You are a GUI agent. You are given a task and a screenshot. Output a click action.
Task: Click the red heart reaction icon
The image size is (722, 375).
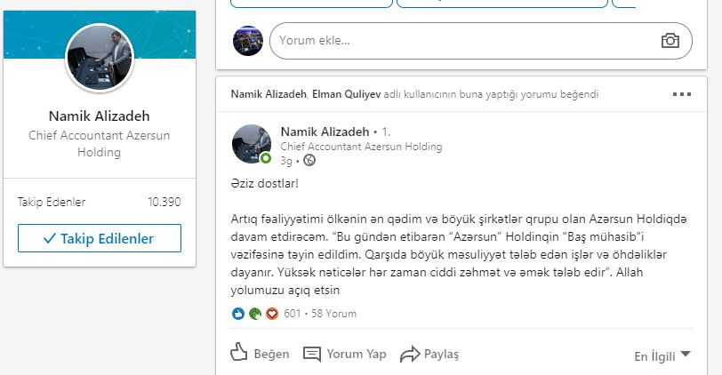[x=272, y=314]
